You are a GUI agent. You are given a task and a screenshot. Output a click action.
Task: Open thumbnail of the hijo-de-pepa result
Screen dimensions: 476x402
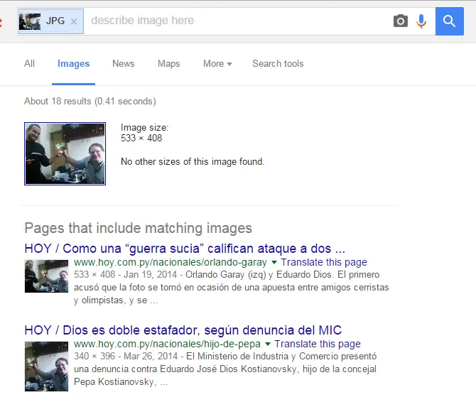click(46, 366)
